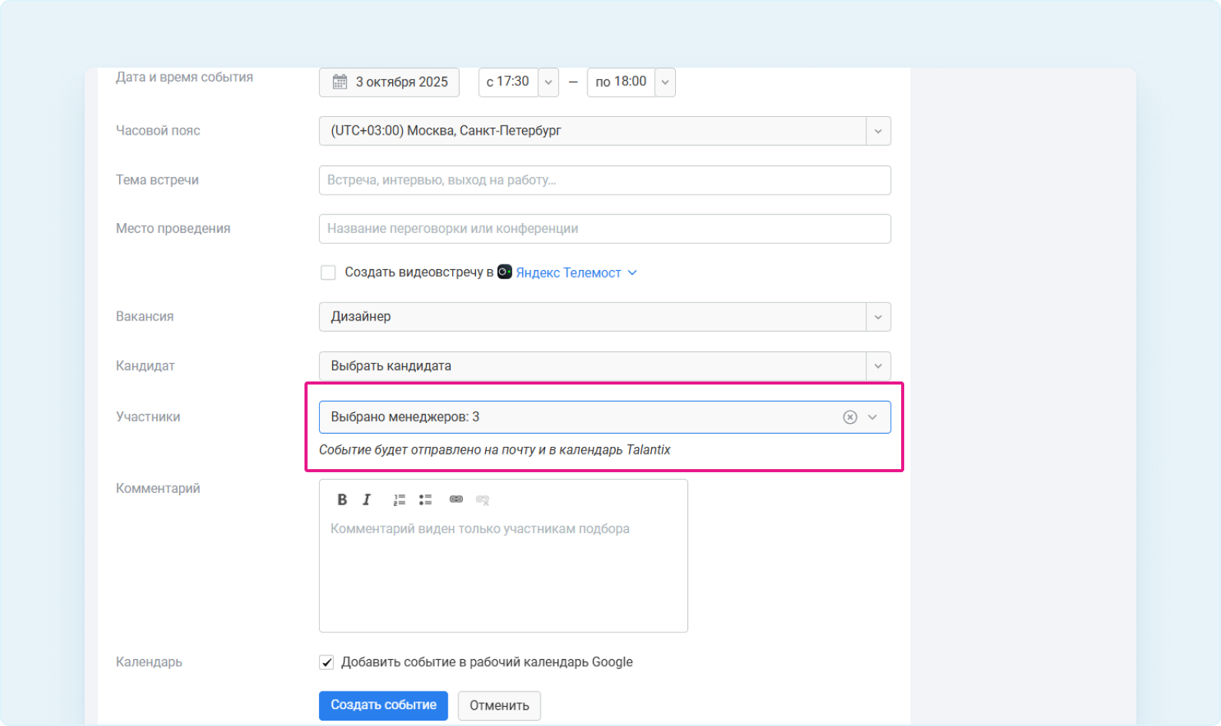This screenshot has width=1221, height=726.
Task: Expand the Вакансия dropdown with Дизайнер
Action: [878, 317]
